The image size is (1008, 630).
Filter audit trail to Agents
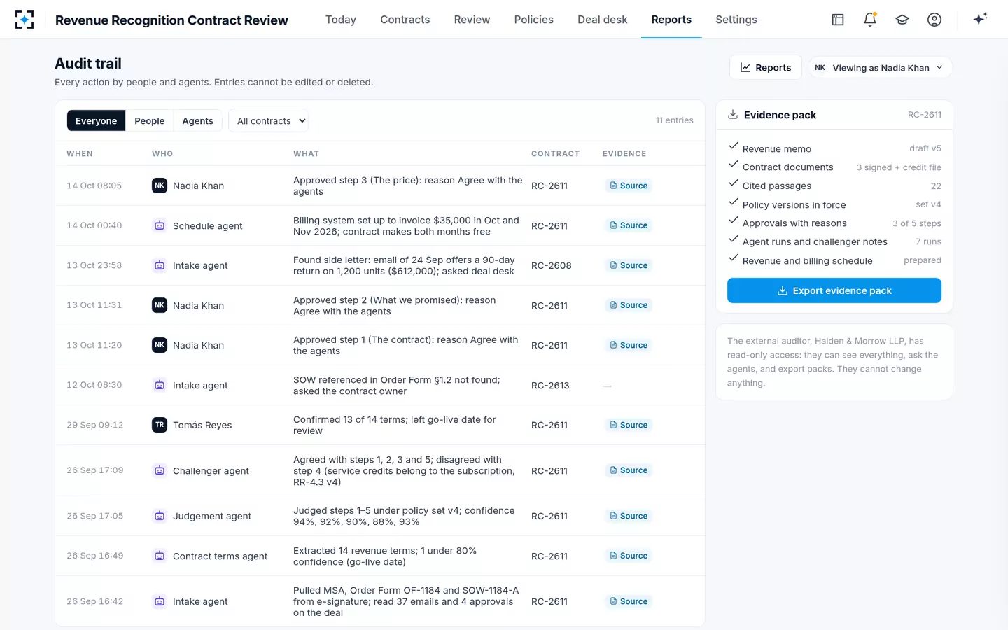point(197,120)
